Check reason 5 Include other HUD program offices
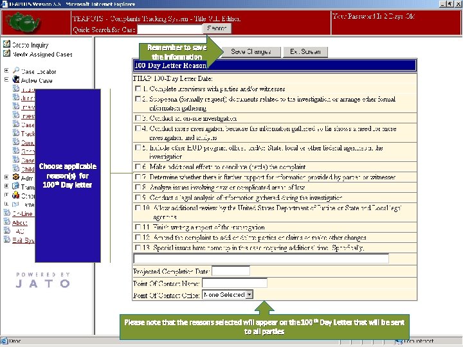 [138, 147]
